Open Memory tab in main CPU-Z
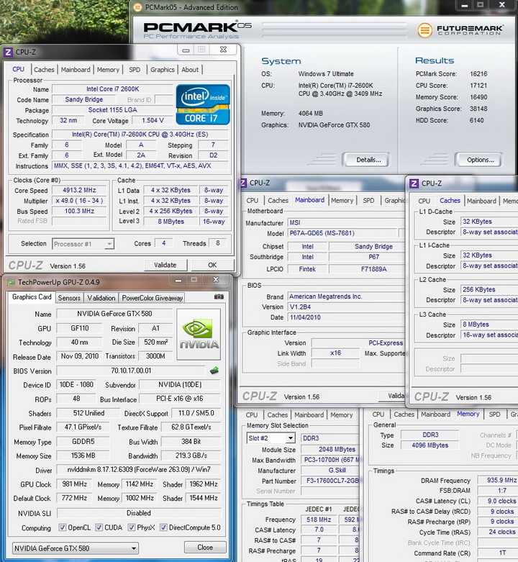 [108, 70]
